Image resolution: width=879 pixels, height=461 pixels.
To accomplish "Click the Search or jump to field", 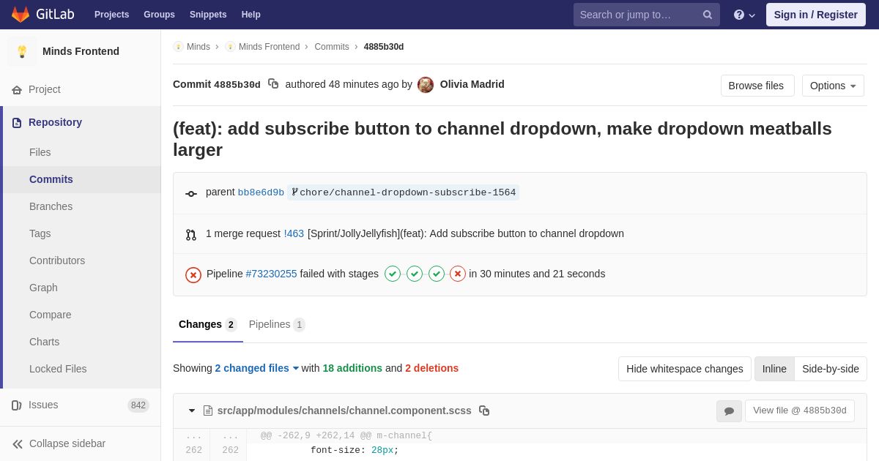I will point(647,15).
